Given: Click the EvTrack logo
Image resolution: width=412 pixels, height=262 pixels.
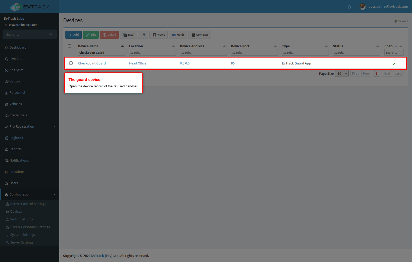Looking at the screenshot, I should (30, 7).
